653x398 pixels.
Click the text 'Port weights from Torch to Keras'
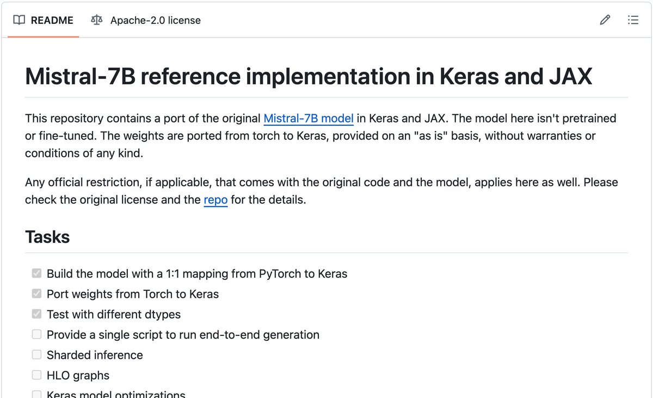(133, 294)
